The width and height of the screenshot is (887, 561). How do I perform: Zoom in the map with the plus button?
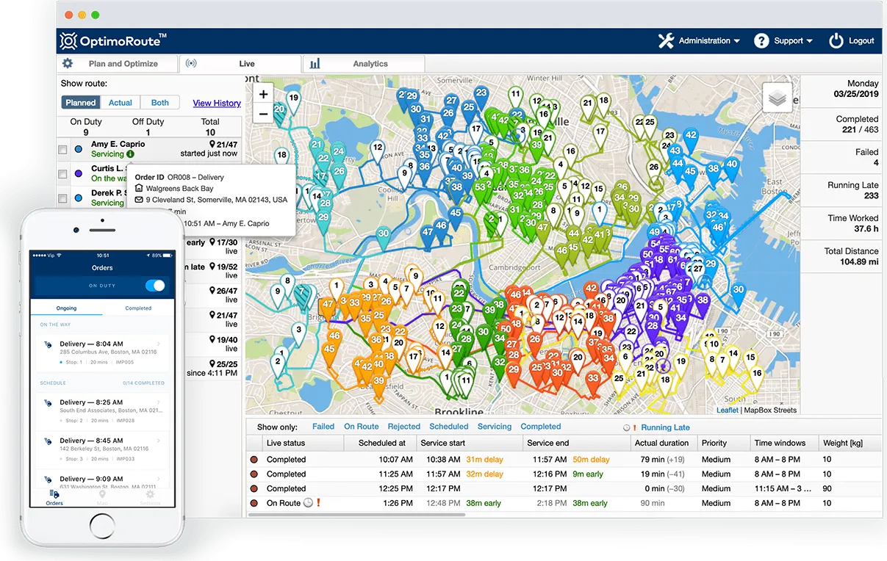(x=264, y=94)
